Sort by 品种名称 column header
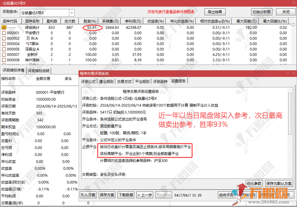 (x=32, y=21)
